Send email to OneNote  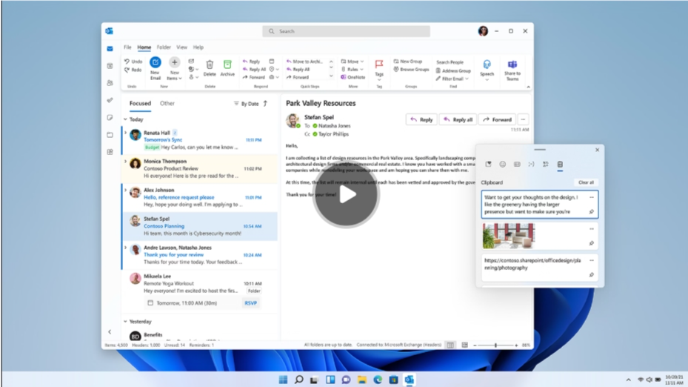click(x=353, y=77)
